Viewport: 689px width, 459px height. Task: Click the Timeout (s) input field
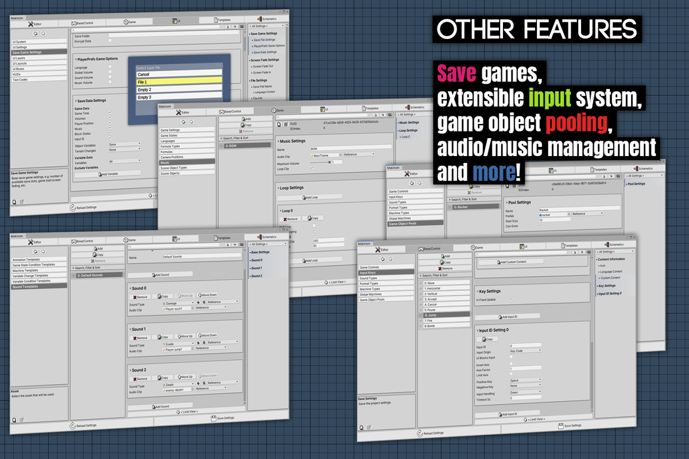pyautogui.click(x=525, y=399)
